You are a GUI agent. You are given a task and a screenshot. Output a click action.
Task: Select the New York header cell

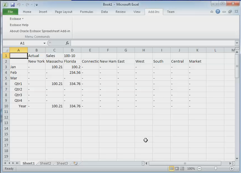pos(36,61)
